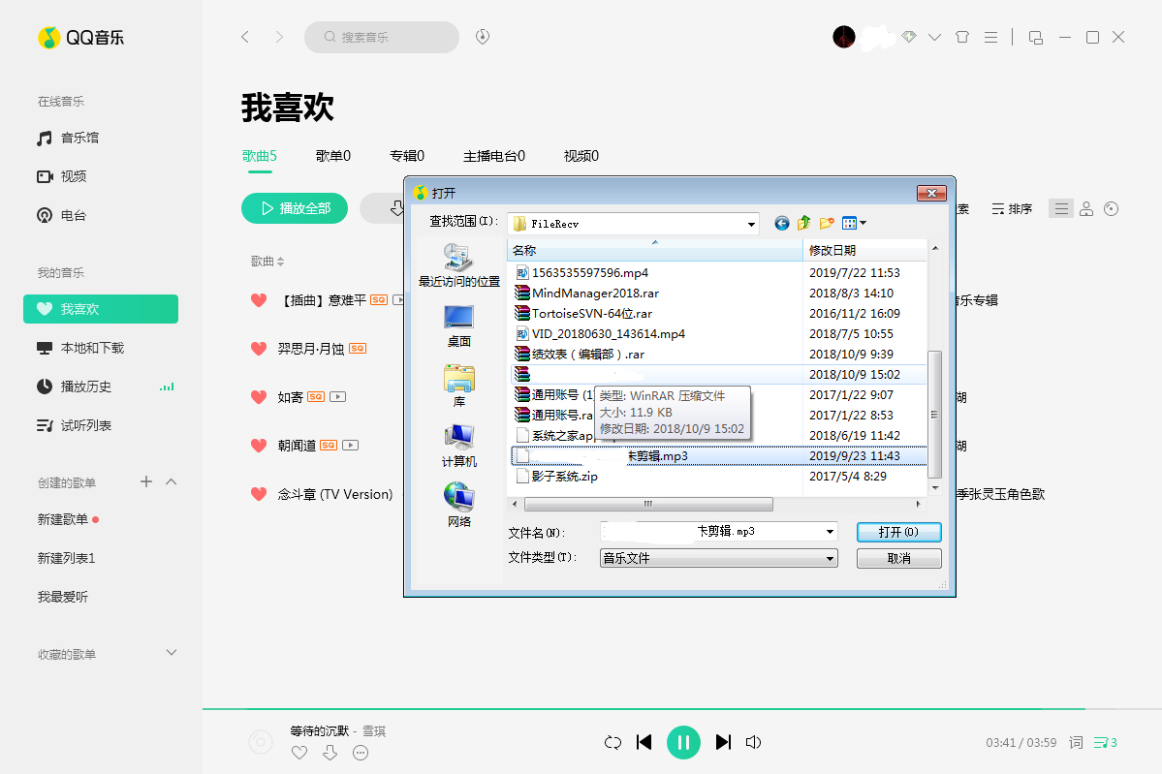Toggle the playback repeat mode

click(612, 741)
